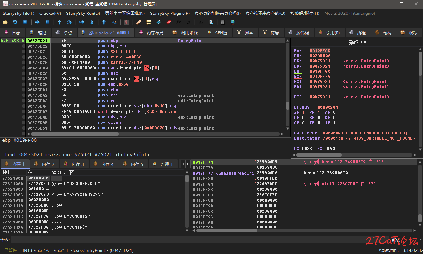Switch to the SEH链 tab
The image size is (423, 254).
point(217,32)
